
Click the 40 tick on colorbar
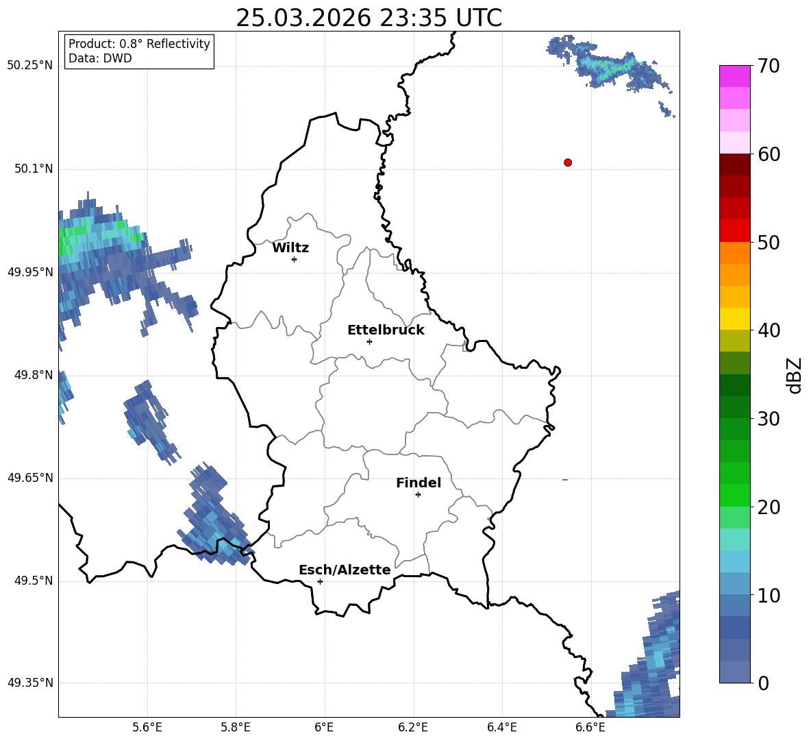coord(768,330)
